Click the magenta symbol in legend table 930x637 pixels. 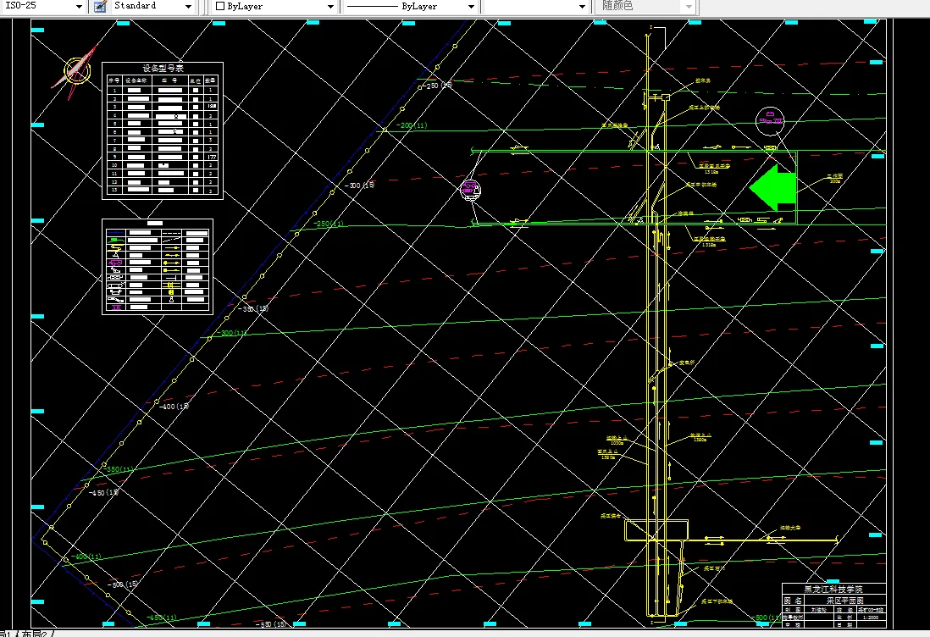tap(116, 262)
